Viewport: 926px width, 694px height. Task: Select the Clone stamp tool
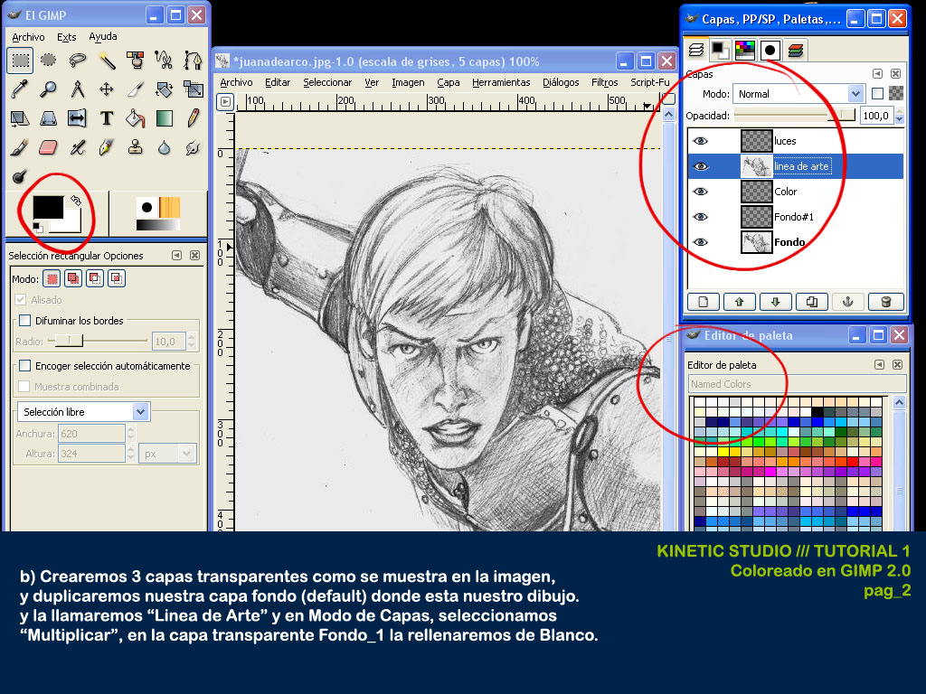click(136, 147)
